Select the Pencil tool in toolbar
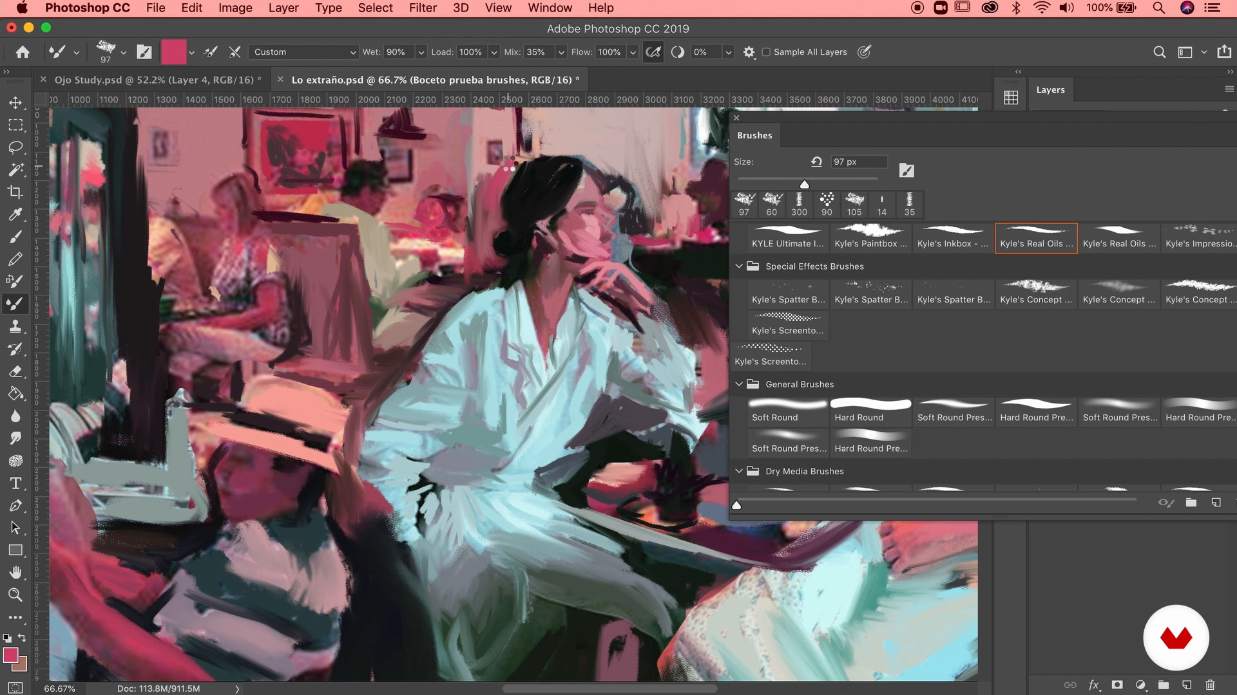 pyautogui.click(x=15, y=259)
